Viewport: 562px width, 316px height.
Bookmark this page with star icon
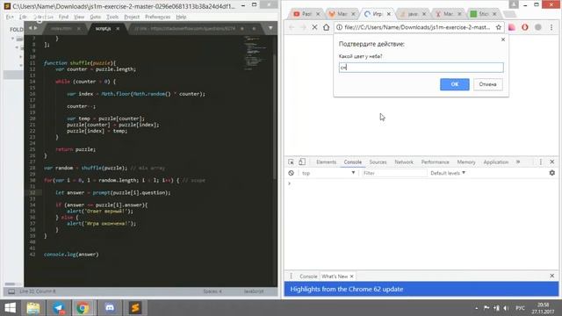pyautogui.click(x=499, y=27)
